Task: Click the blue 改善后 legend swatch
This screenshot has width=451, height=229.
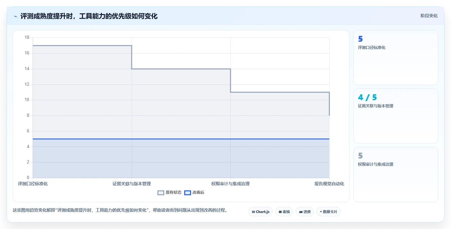Action: coord(187,192)
